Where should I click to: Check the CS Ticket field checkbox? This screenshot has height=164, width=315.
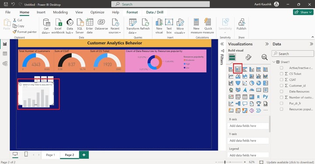point(281,74)
